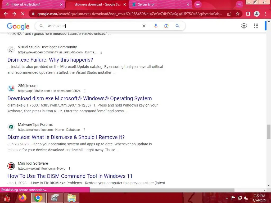
Task: Stop loading the current page
Action: click(23, 14)
